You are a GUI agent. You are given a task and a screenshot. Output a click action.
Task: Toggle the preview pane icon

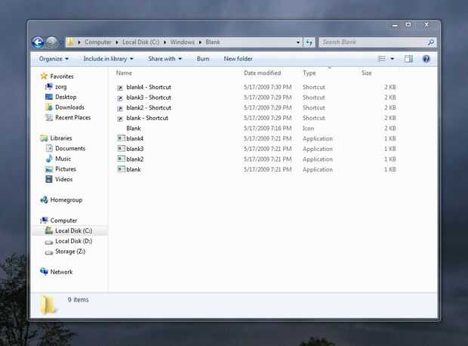(x=408, y=59)
